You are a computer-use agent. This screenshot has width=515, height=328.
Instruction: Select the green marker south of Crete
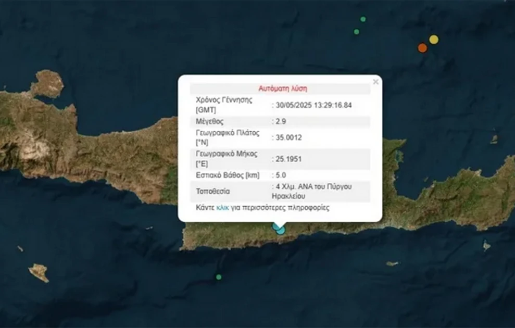point(219,277)
